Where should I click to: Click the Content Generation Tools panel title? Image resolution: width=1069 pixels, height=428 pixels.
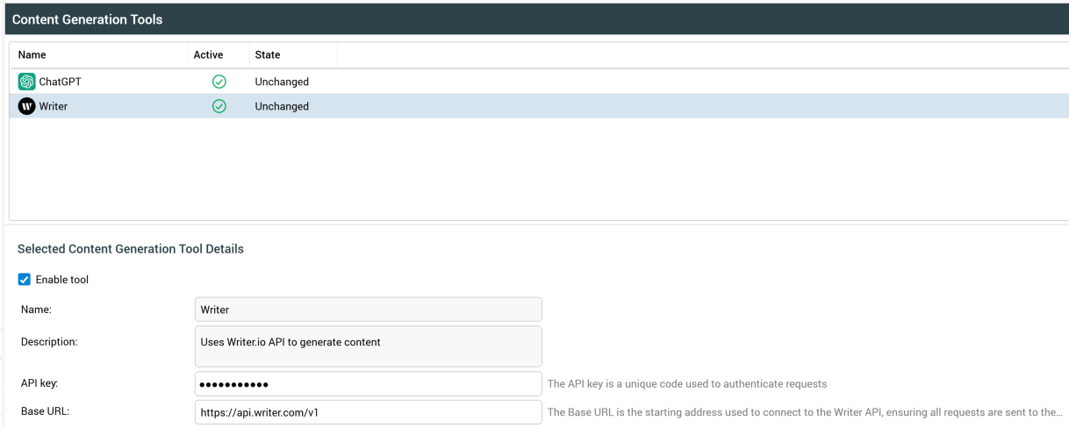[x=87, y=19]
